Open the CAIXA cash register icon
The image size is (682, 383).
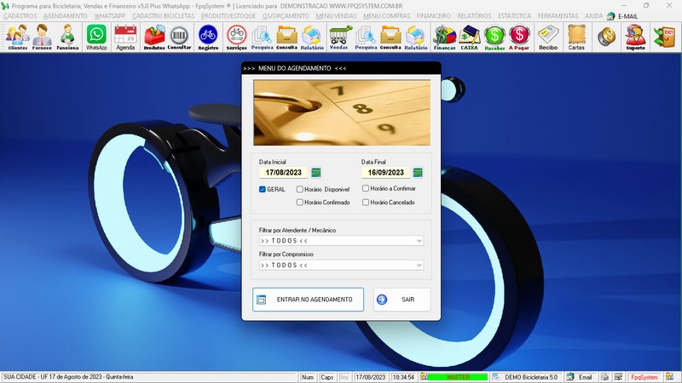tap(469, 37)
